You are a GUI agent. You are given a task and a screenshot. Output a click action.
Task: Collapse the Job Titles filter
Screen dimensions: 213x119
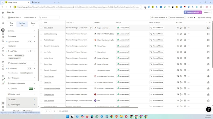coord(35,51)
